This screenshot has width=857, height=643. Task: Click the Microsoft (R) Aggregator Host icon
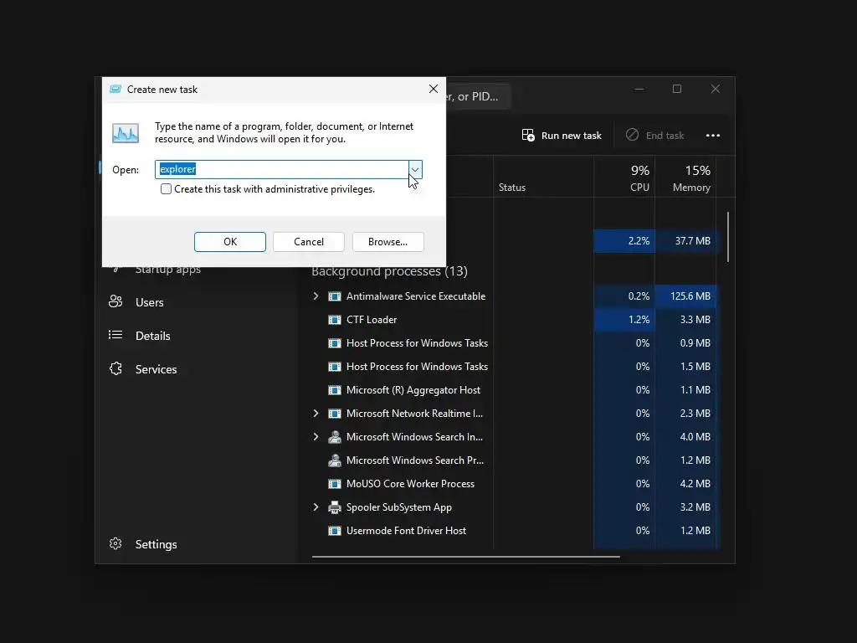pyautogui.click(x=335, y=390)
